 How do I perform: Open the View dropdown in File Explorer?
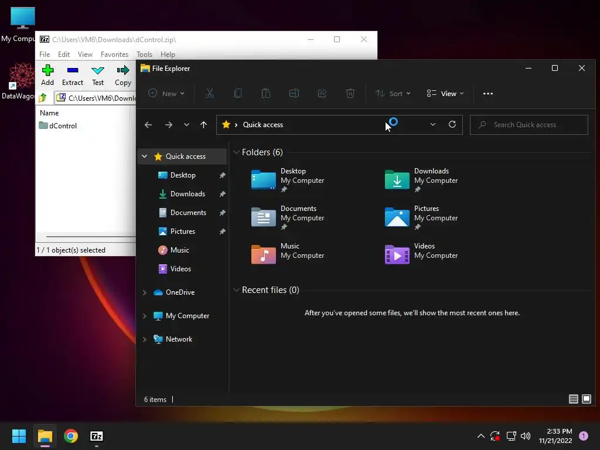coord(445,93)
